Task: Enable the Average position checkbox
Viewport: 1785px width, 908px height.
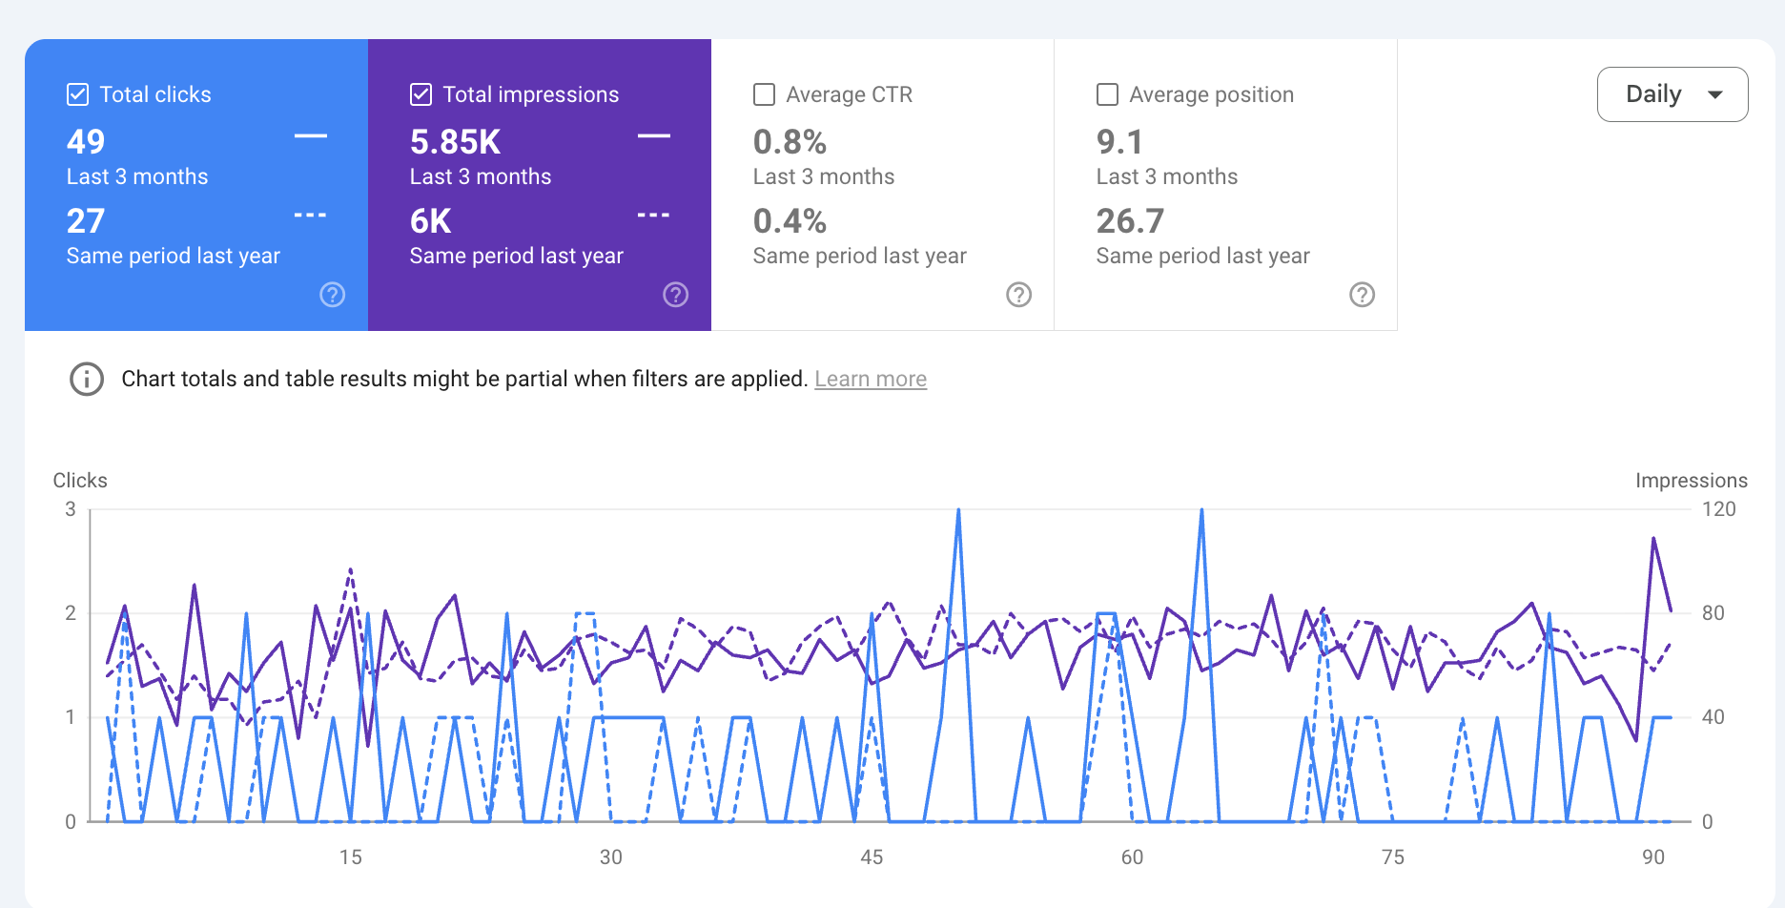Action: 1107,94
